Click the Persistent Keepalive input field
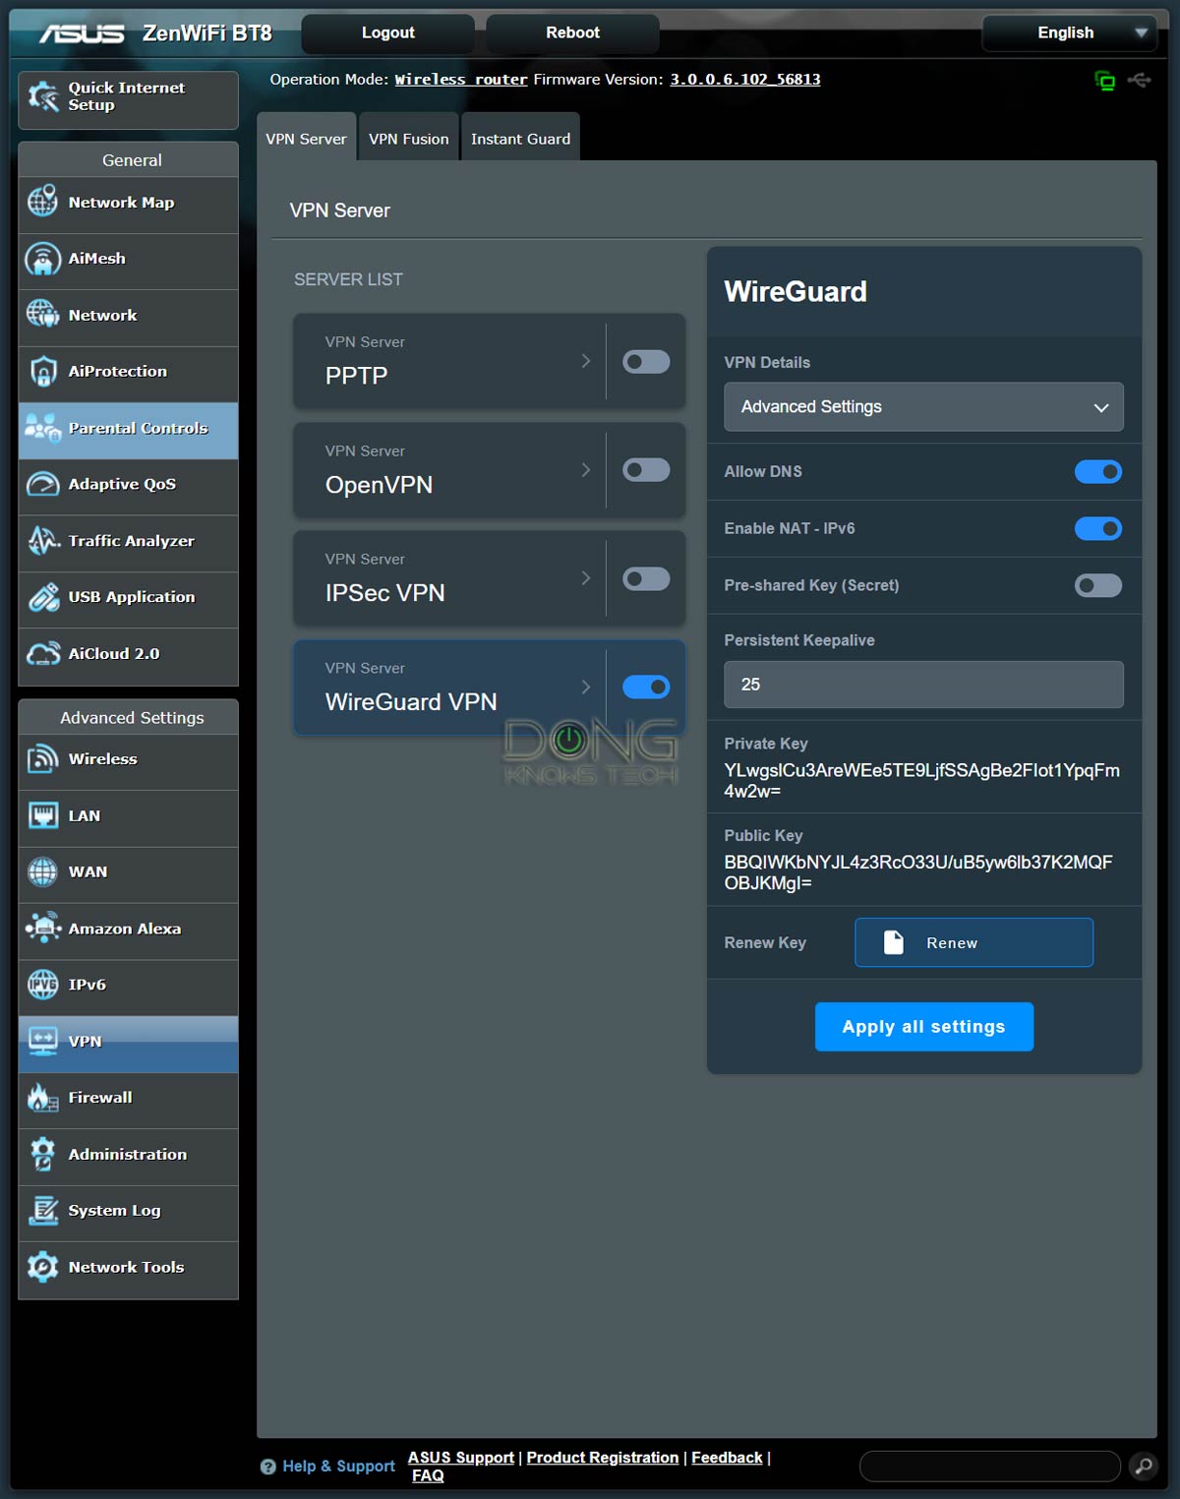Viewport: 1180px width, 1499px height. [923, 685]
